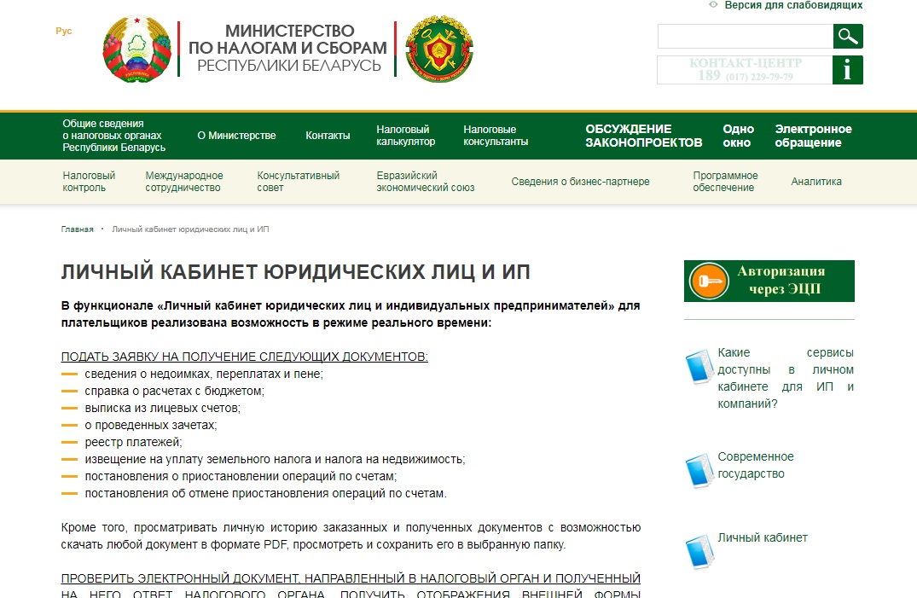Click the green info 'i' icon

click(847, 70)
